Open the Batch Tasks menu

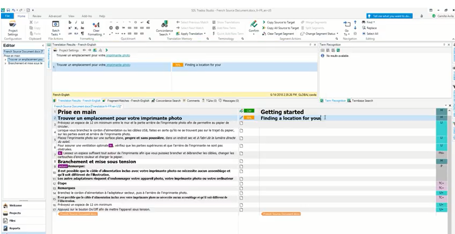(56, 28)
